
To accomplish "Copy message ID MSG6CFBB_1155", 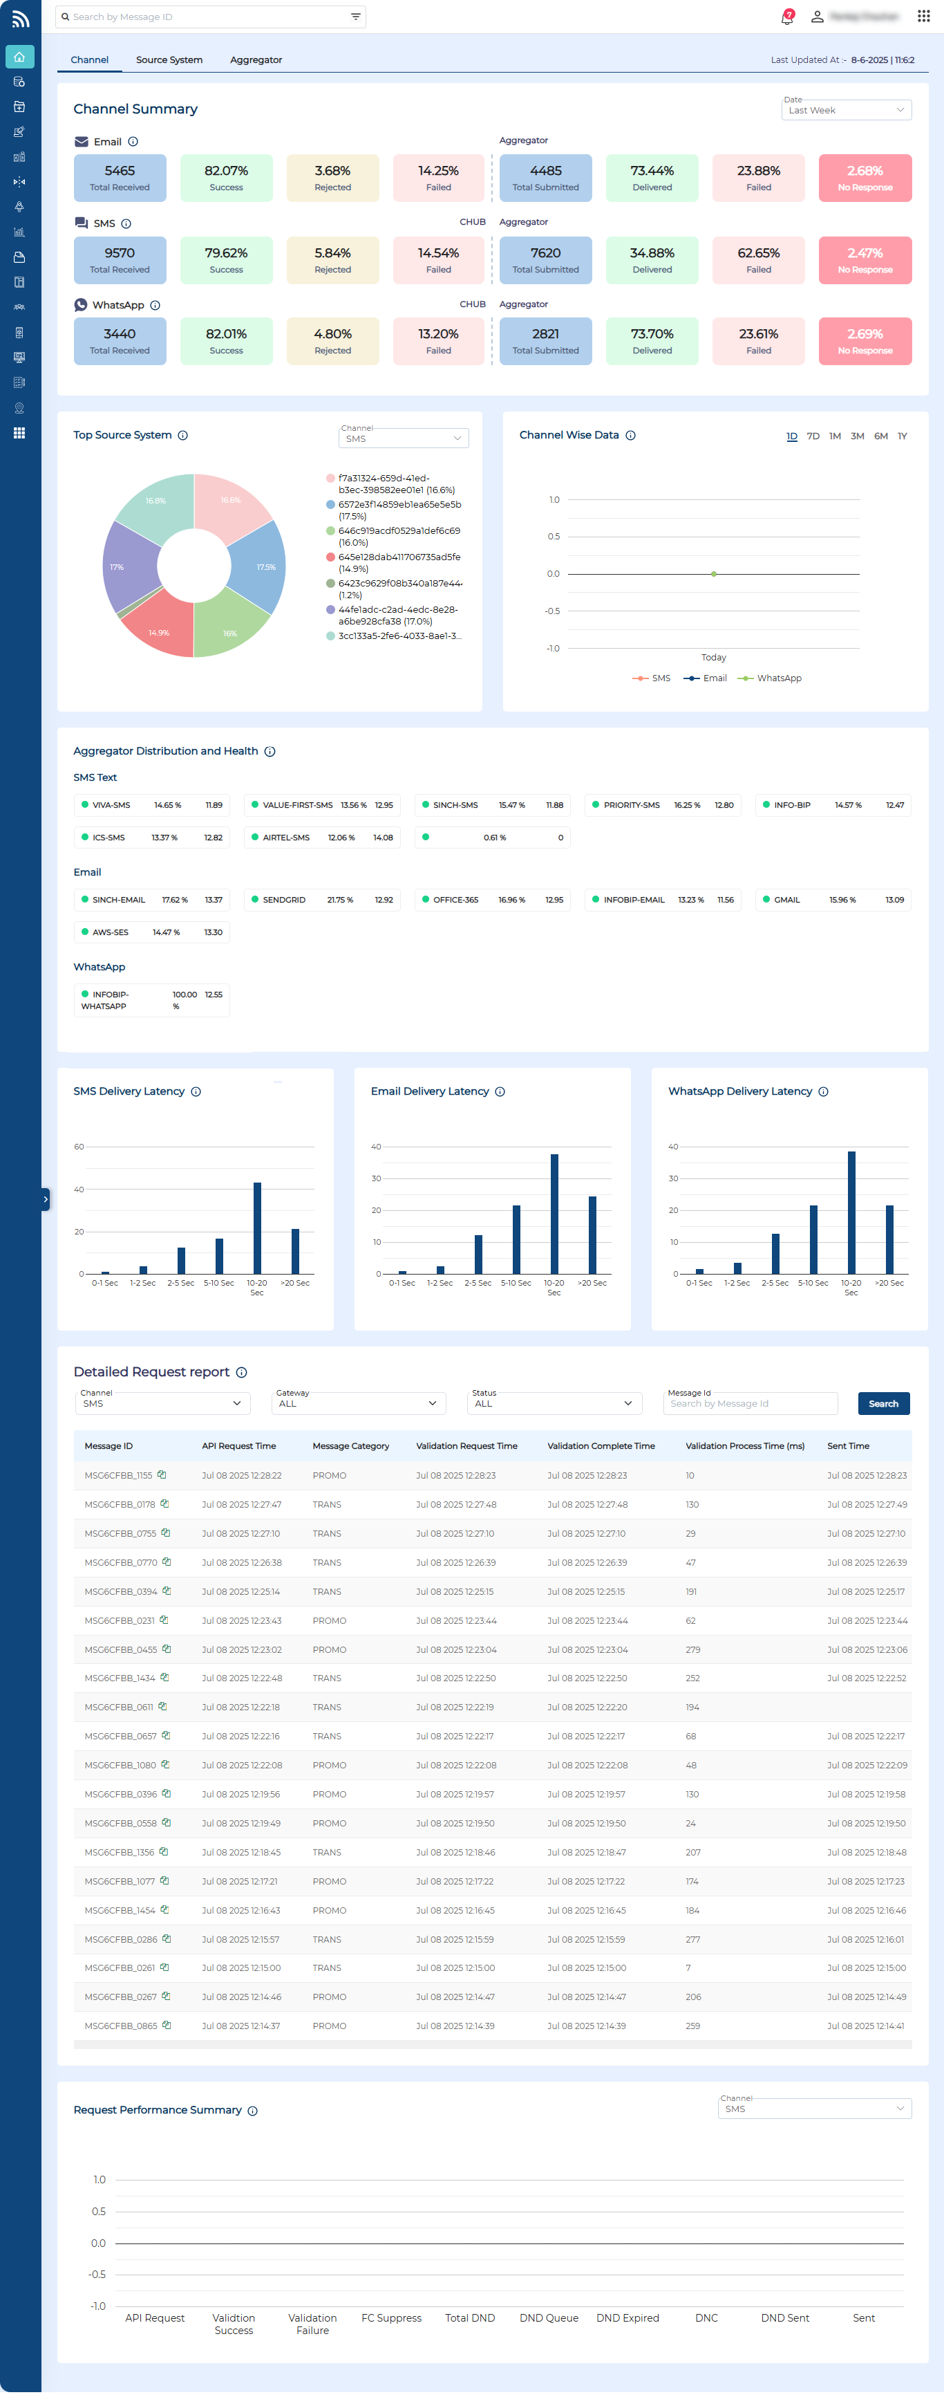I will 162,1474.
